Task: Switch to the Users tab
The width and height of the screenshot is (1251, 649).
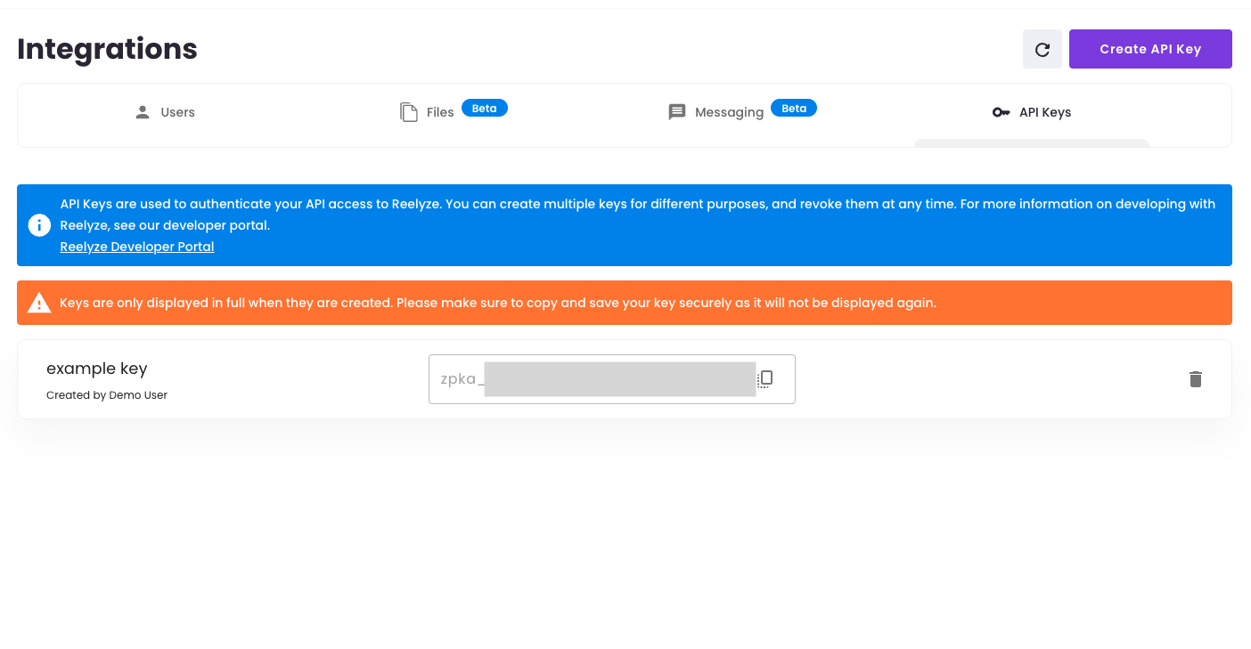Action: [x=177, y=112]
